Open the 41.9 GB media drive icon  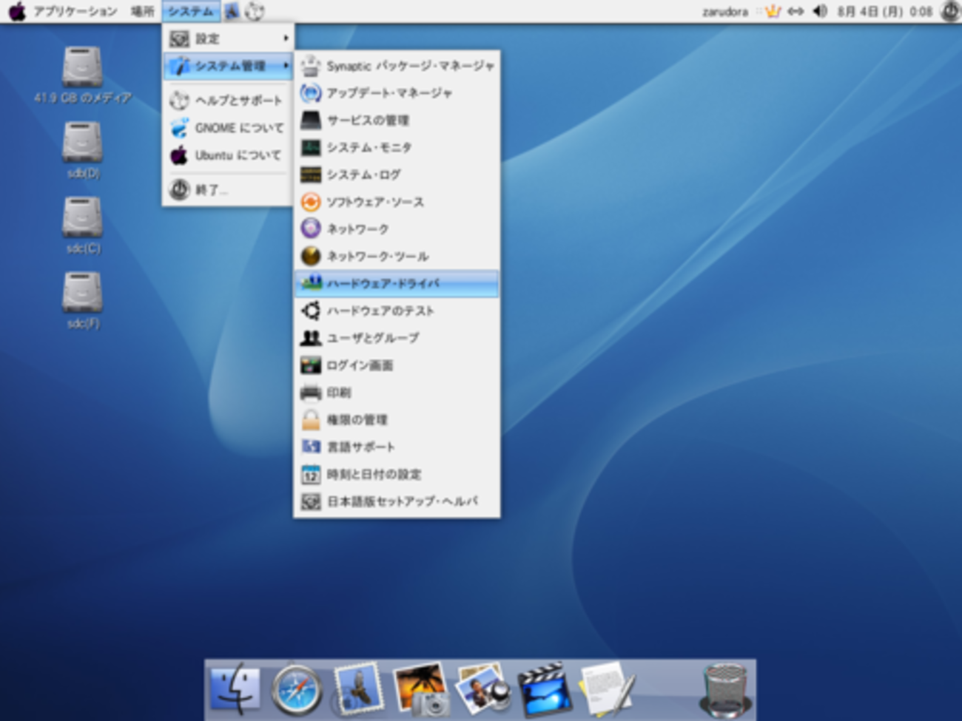pos(82,68)
